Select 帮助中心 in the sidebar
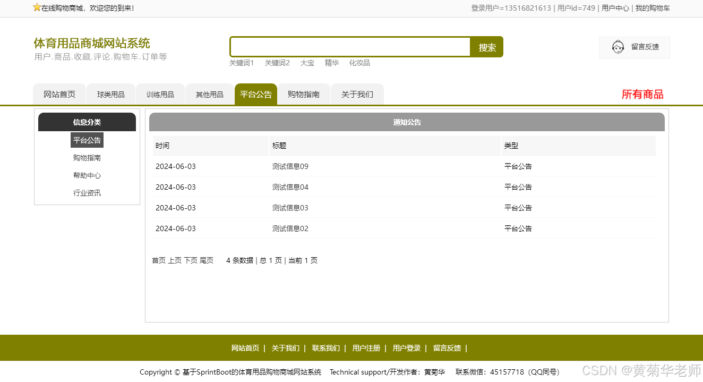This screenshot has width=703, height=382. point(87,175)
